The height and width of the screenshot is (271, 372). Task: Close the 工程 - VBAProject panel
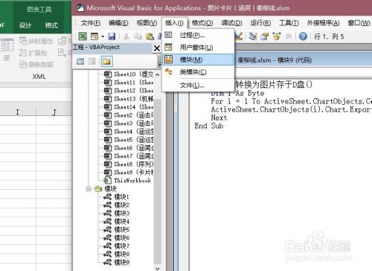[157, 48]
